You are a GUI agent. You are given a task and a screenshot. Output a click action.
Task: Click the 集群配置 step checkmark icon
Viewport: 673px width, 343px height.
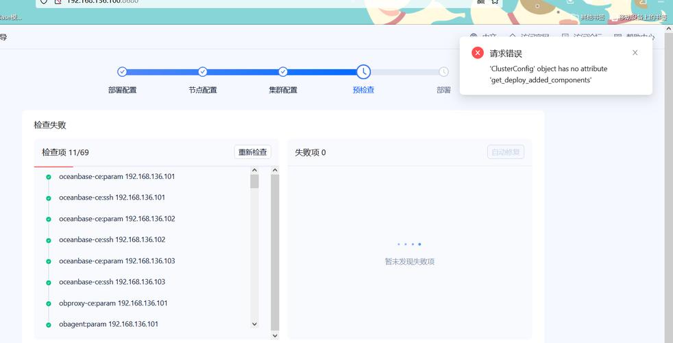(283, 71)
